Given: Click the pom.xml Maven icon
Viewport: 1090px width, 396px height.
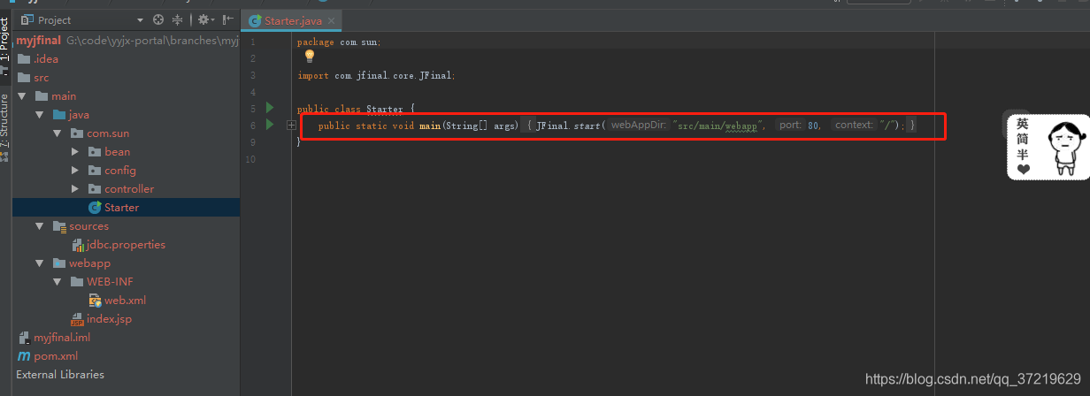Looking at the screenshot, I should click(x=24, y=355).
